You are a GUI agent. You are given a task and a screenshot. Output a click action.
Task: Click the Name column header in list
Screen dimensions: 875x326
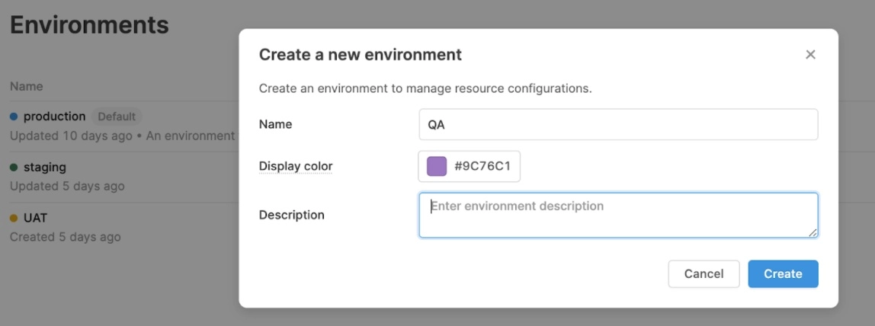tap(27, 86)
